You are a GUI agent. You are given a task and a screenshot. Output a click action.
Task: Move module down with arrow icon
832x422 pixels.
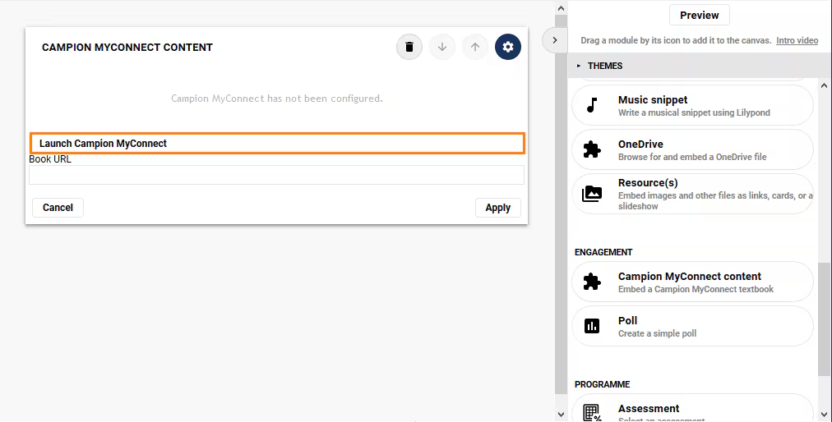tap(442, 47)
